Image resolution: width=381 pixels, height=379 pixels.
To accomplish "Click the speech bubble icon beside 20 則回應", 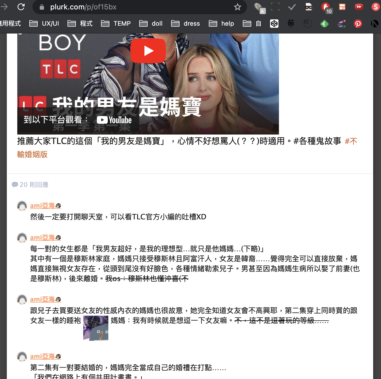I will coord(15,185).
